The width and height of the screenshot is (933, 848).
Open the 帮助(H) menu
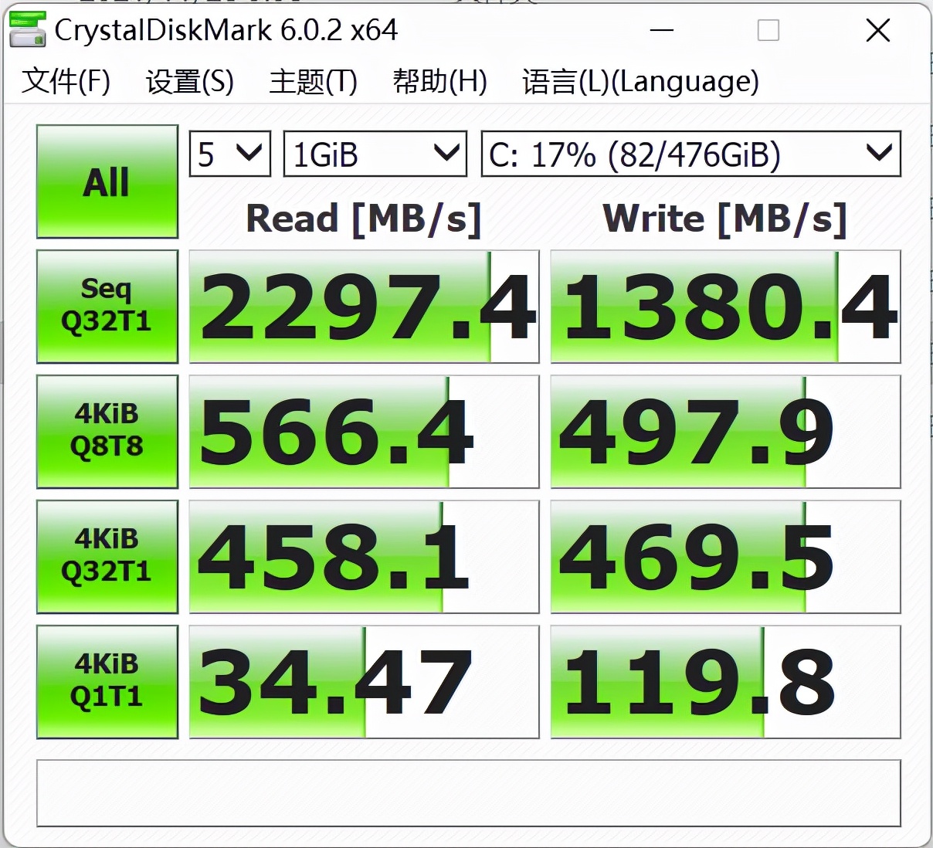(x=439, y=81)
